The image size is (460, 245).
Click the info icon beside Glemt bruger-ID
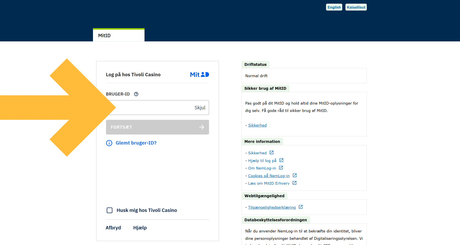click(109, 143)
